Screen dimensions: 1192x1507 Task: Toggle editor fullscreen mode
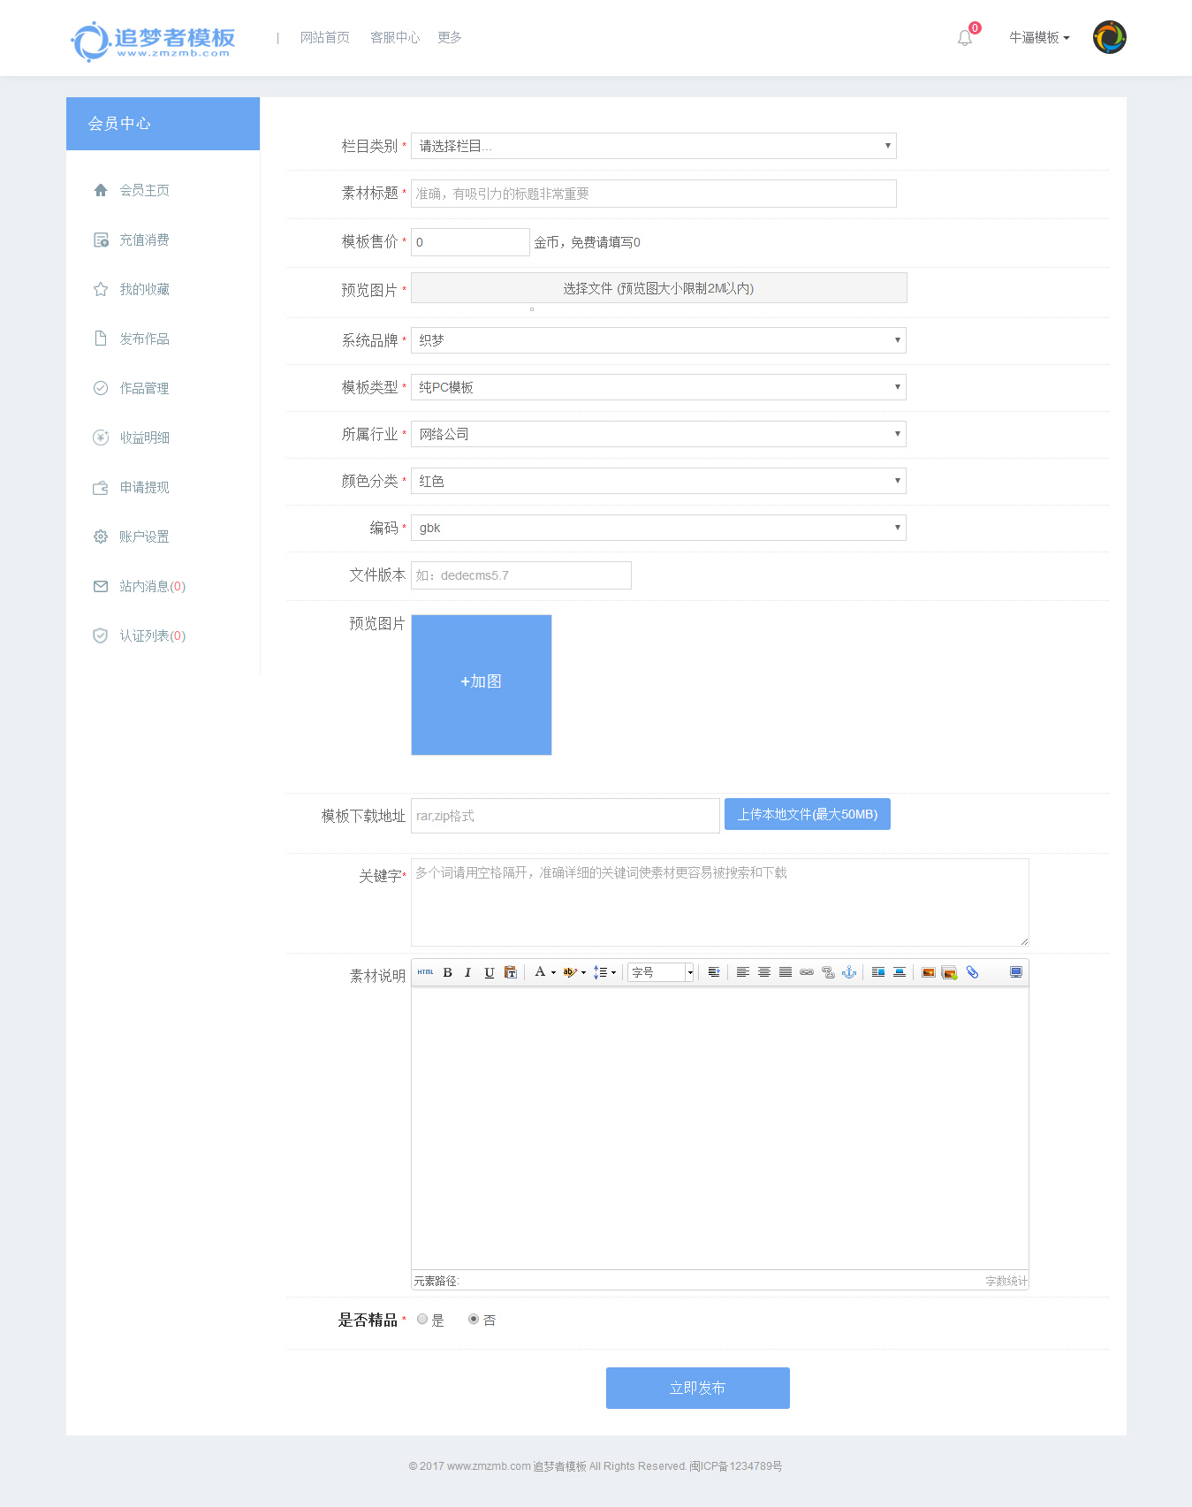(x=1016, y=972)
